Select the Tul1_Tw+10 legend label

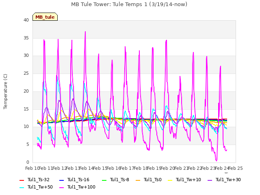pos(188,180)
